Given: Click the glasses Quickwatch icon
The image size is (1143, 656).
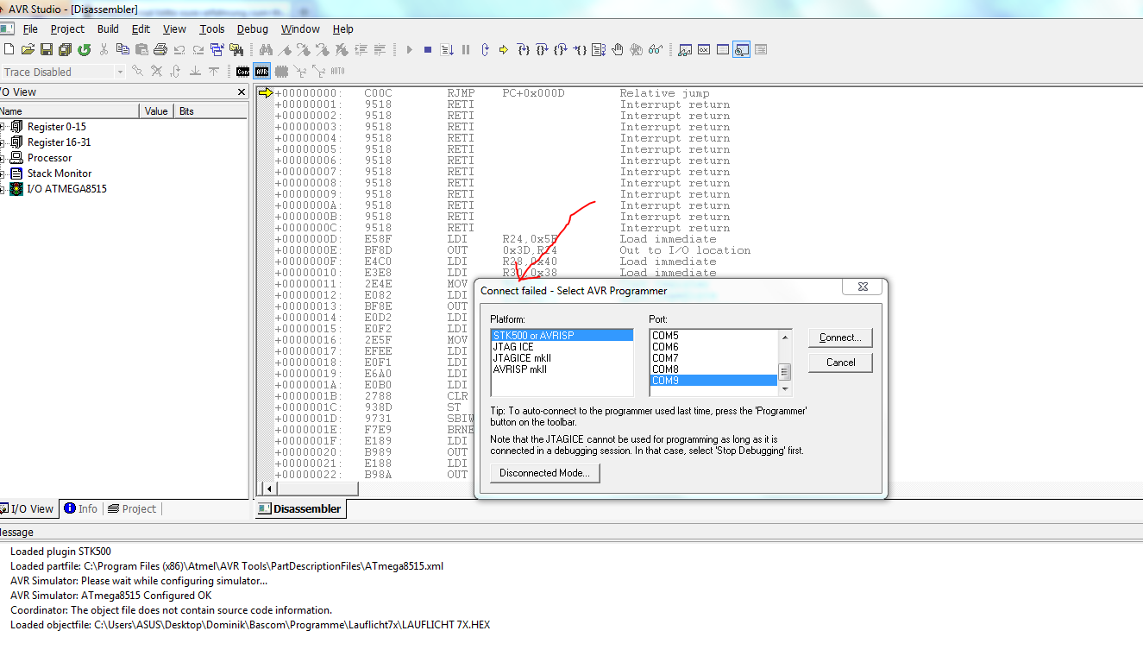Looking at the screenshot, I should point(656,49).
